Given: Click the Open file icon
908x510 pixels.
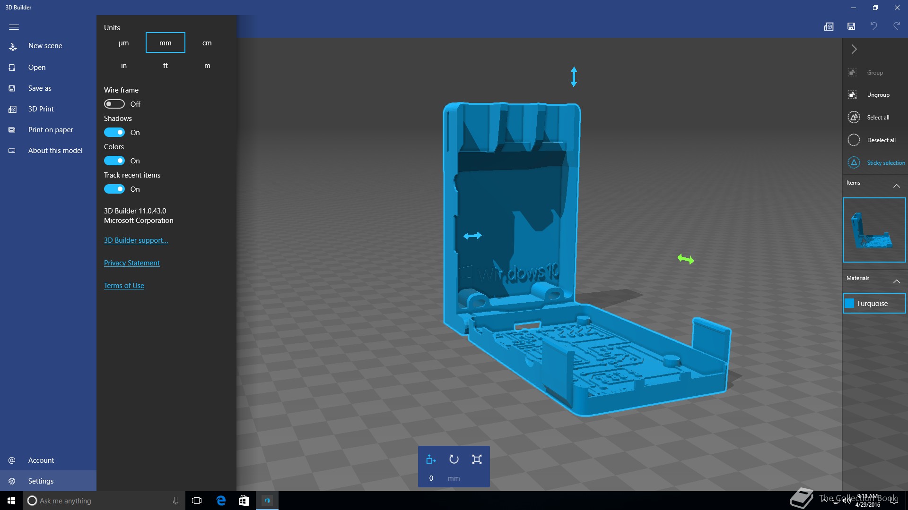Looking at the screenshot, I should pos(12,68).
